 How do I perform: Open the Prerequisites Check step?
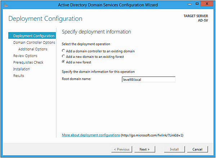click(x=28, y=62)
